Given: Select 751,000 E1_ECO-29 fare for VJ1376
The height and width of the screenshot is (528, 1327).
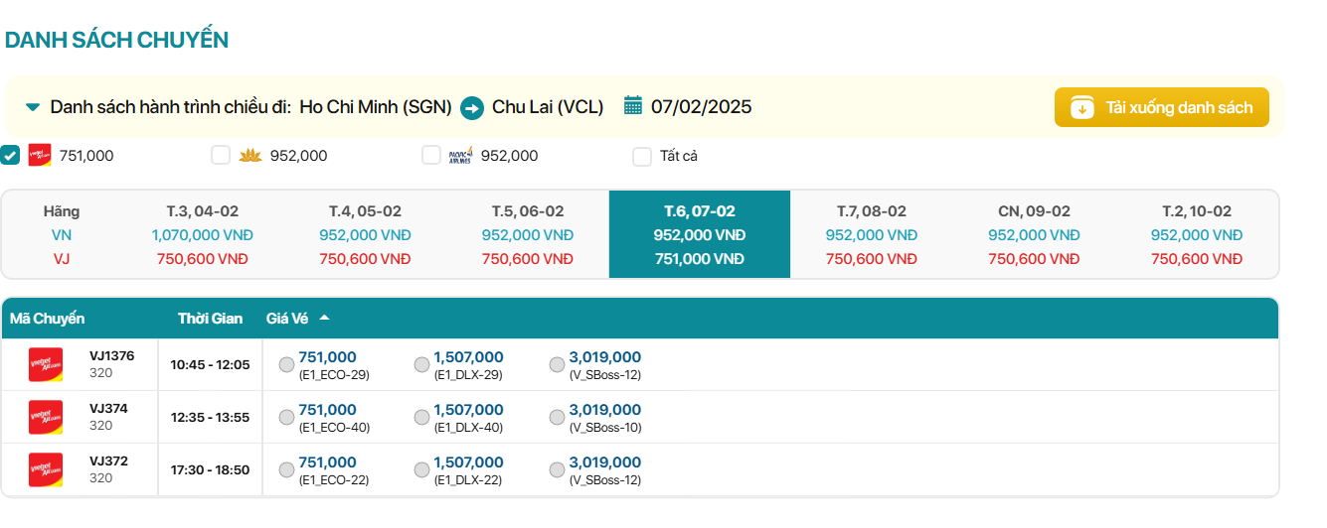Looking at the screenshot, I should click(287, 364).
